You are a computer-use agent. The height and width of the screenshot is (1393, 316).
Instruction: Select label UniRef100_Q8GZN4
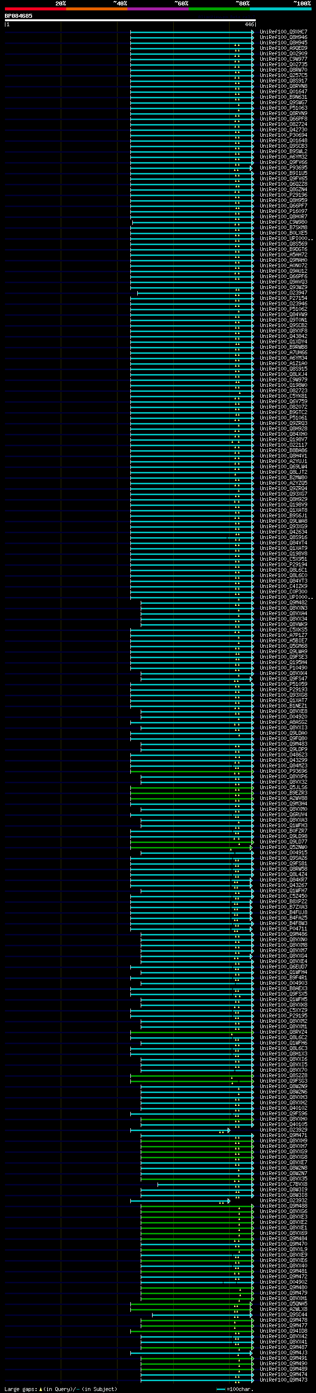point(283,189)
